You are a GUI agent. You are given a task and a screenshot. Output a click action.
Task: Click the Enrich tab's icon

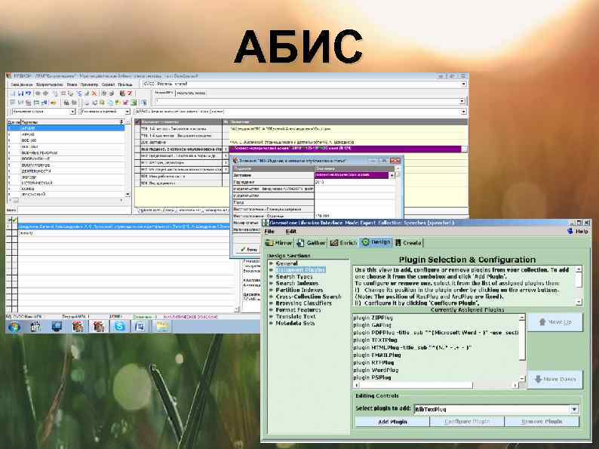tap(334, 243)
